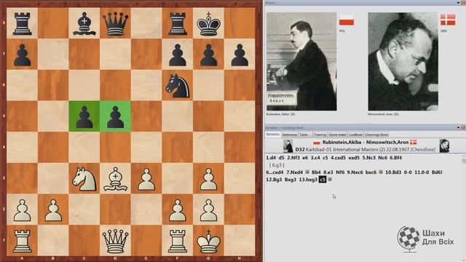Jump to move 11.0-0 in notation
This screenshot has width=466, height=262.
click(422, 172)
